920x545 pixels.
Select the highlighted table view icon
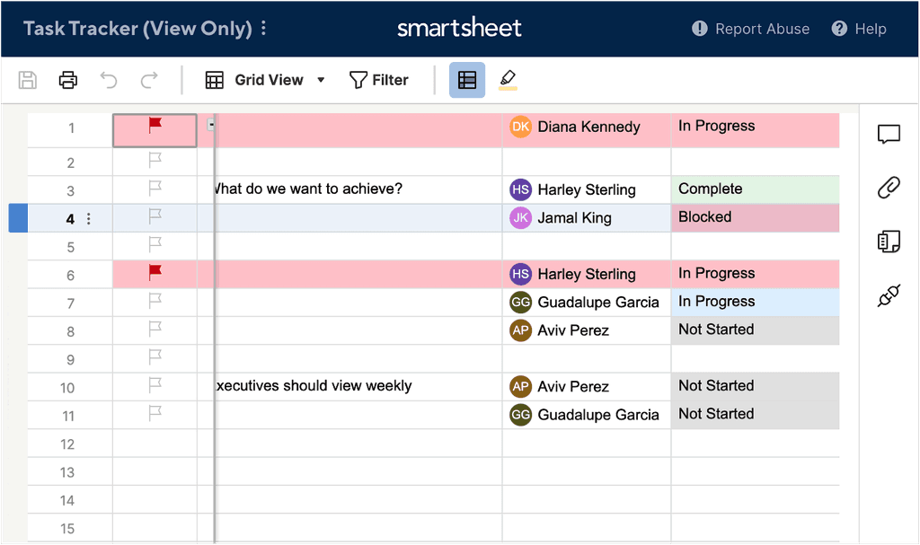[x=466, y=79]
